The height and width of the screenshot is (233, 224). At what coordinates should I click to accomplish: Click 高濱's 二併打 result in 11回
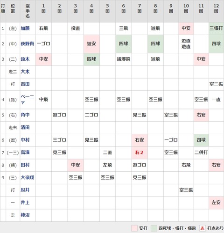tap(201, 153)
